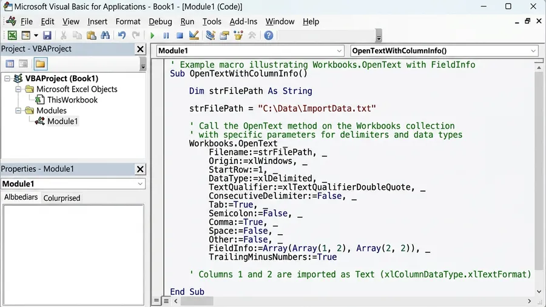Open the View menu
This screenshot has width=546, height=307.
point(71,22)
